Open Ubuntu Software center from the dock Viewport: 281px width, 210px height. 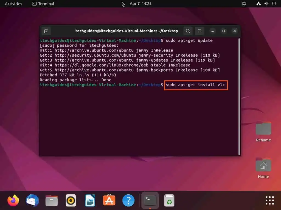109,200
